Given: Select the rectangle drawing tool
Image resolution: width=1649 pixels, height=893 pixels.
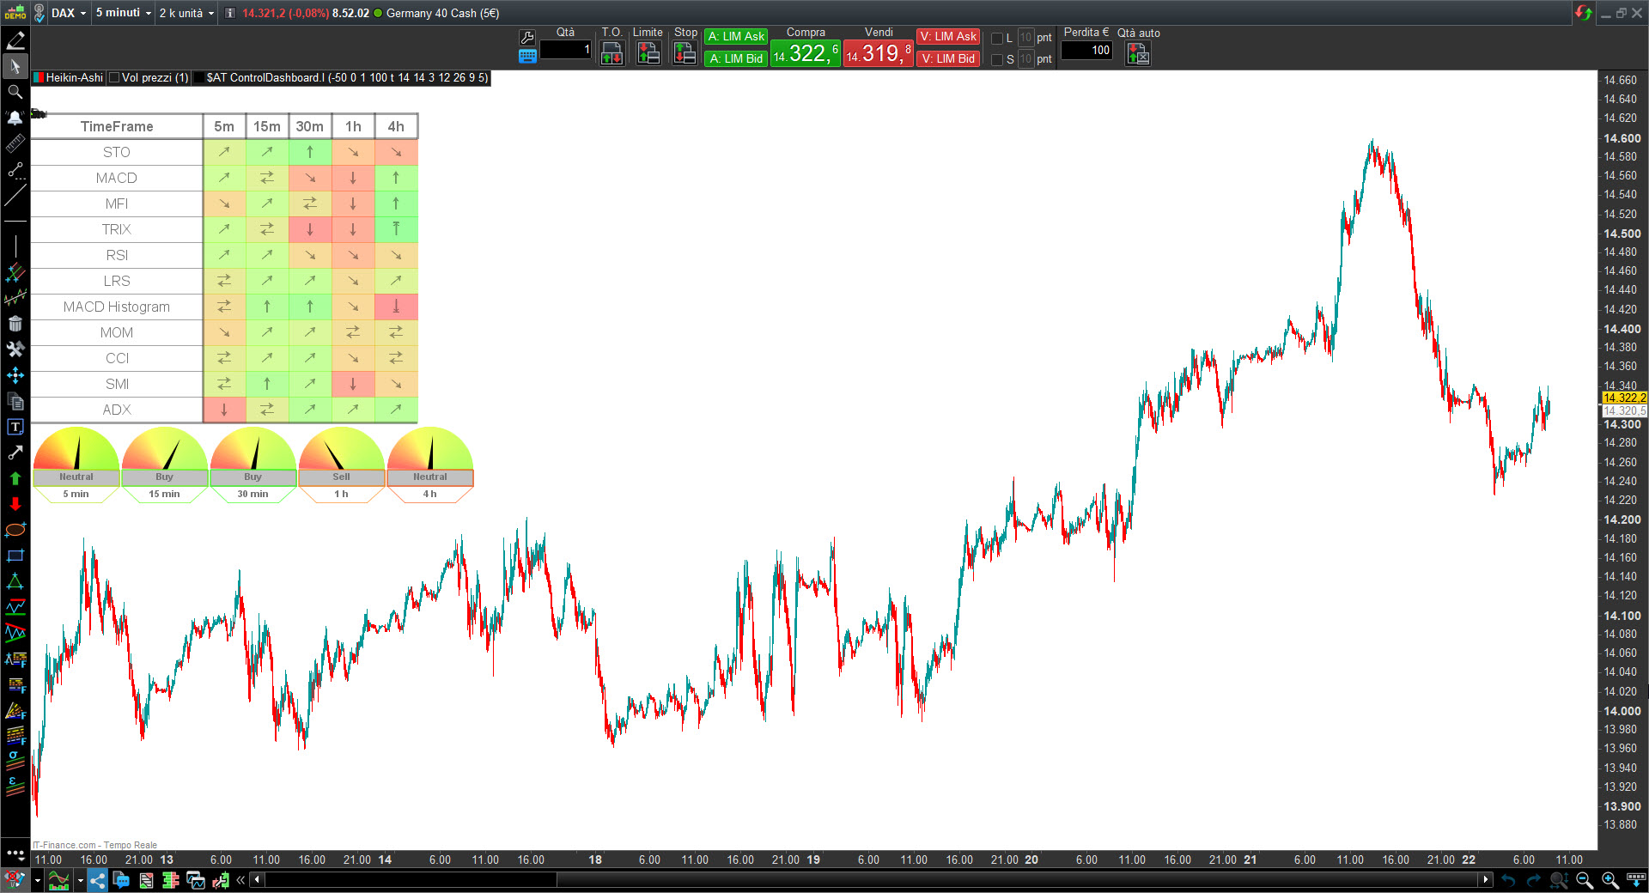Looking at the screenshot, I should 15,556.
